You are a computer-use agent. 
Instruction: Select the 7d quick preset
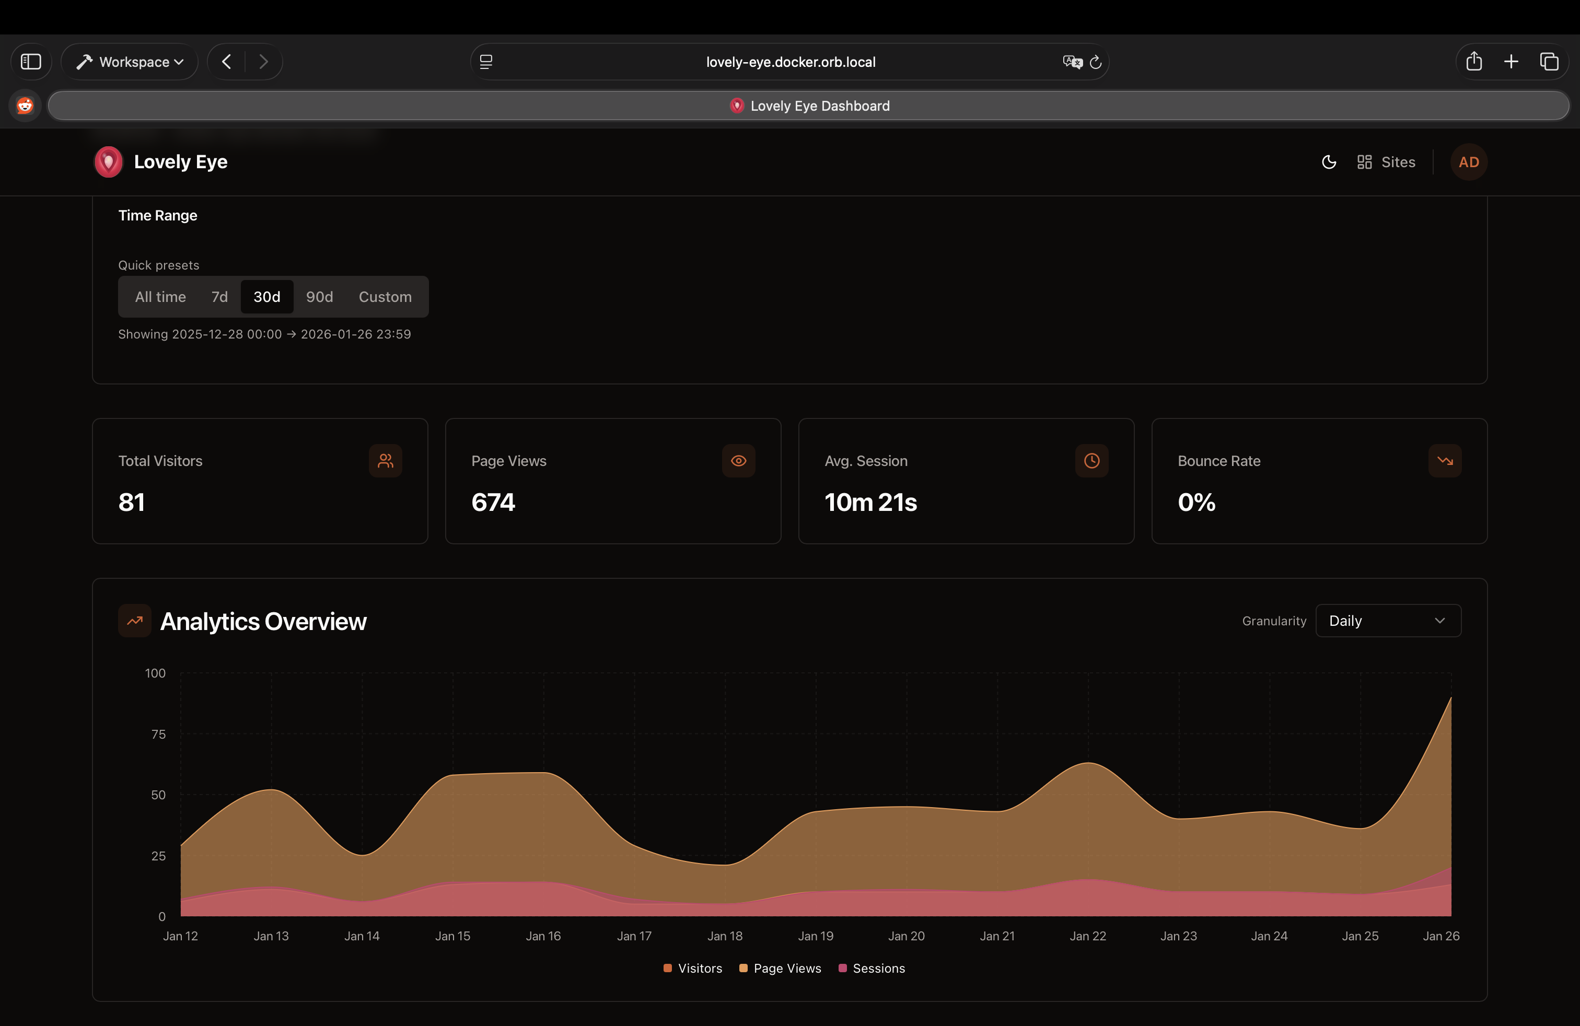[219, 297]
